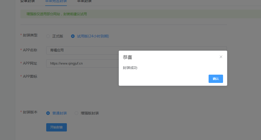The image size is (261, 140).
Task: Click the 封装版本 field label
Action: click(x=30, y=112)
